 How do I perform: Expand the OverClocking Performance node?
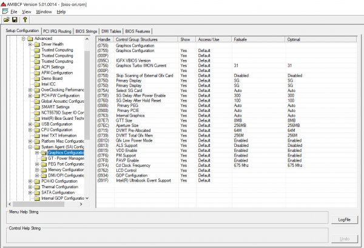pos(30,90)
